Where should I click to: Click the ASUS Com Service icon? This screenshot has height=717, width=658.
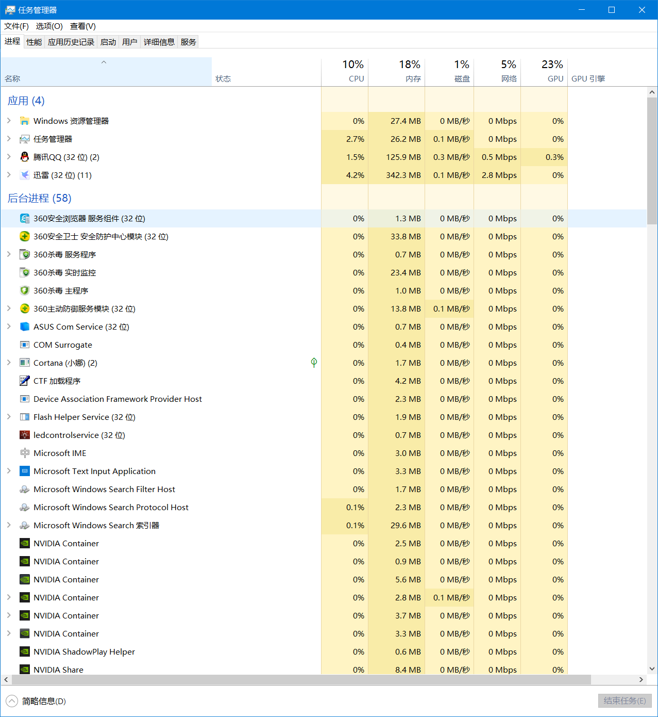24,327
